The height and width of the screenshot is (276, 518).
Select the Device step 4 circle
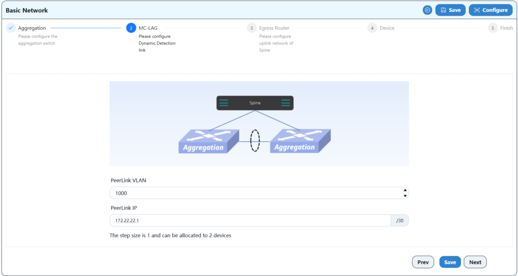tap(372, 28)
